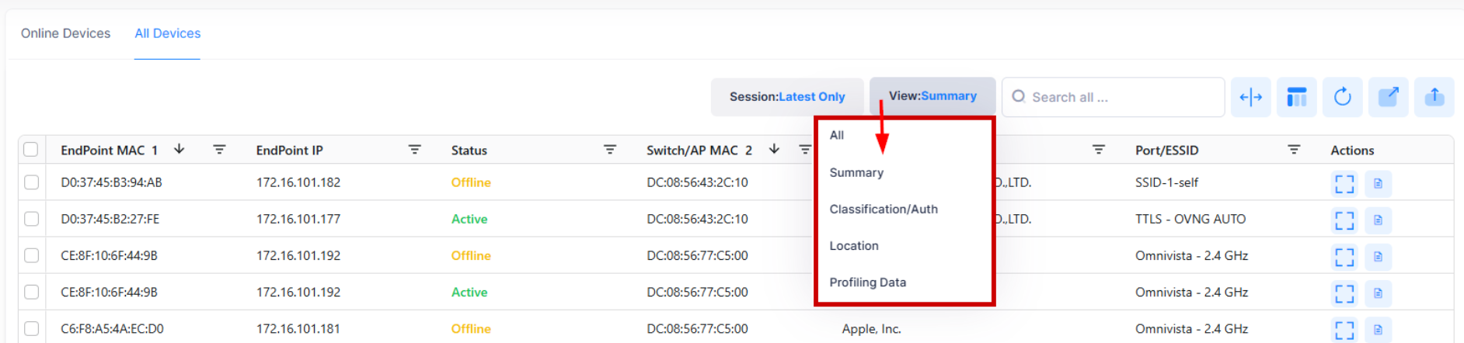
Task: Sort EndPoint MAC column with arrow
Action: 179,149
